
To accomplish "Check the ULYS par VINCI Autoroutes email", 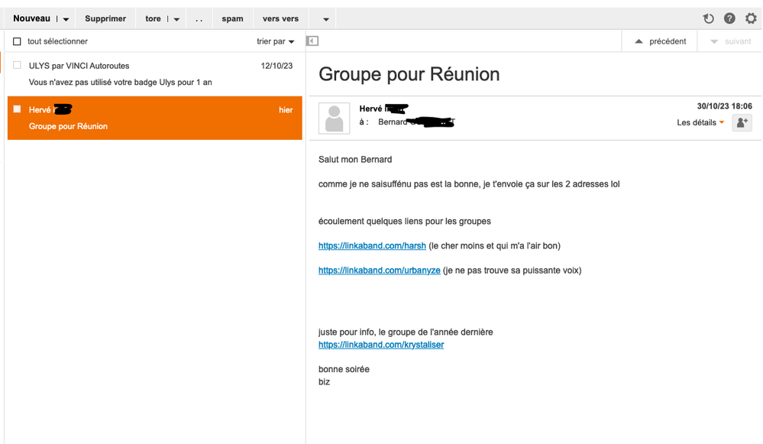I will click(17, 66).
